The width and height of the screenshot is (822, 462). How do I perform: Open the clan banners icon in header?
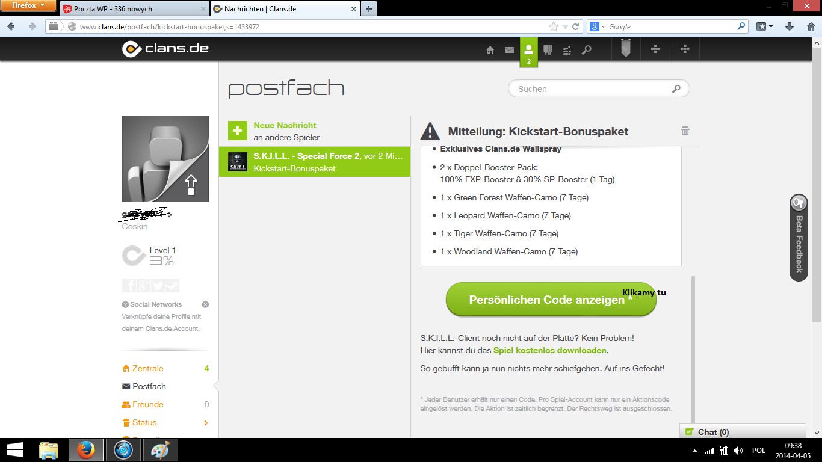pyautogui.click(x=548, y=50)
